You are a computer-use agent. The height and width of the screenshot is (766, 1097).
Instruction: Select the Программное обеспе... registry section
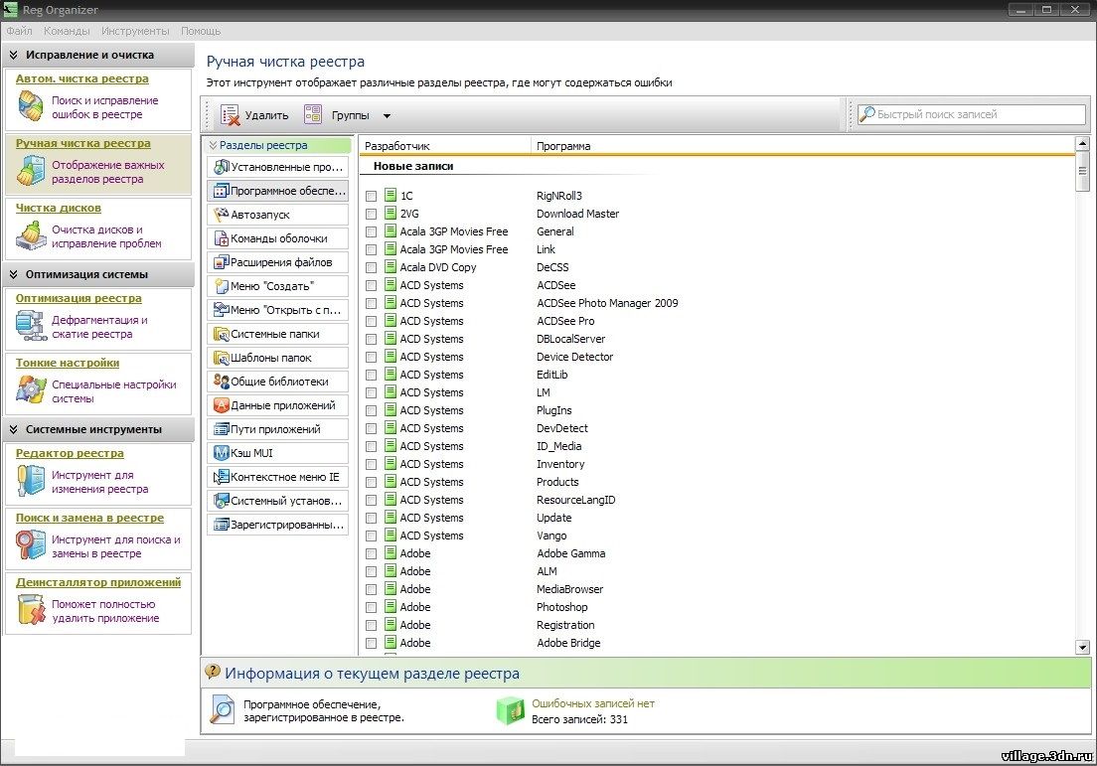point(278,191)
